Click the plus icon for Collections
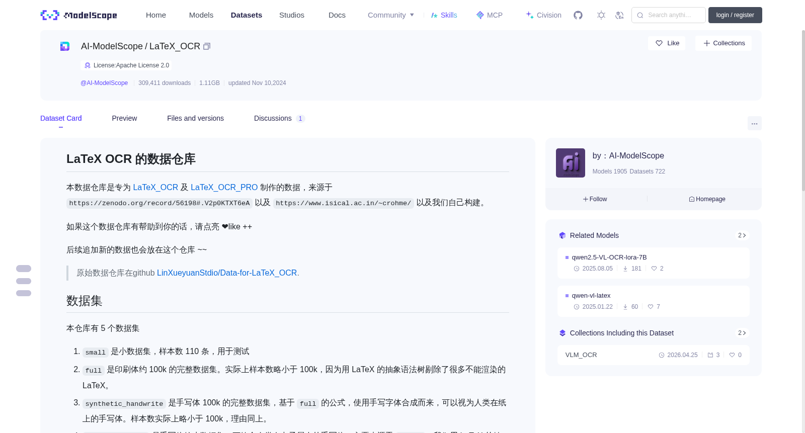The height and width of the screenshot is (433, 805). [707, 43]
